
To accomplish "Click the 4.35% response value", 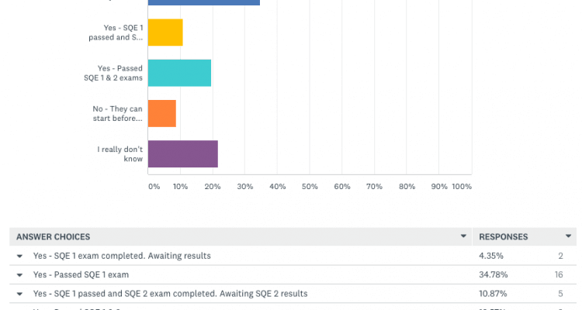I will coord(491,256).
